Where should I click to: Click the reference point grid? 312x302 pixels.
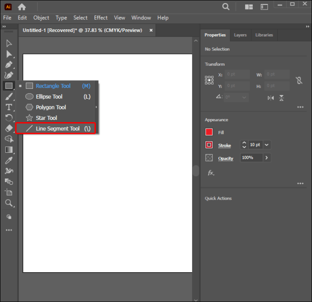click(209, 80)
